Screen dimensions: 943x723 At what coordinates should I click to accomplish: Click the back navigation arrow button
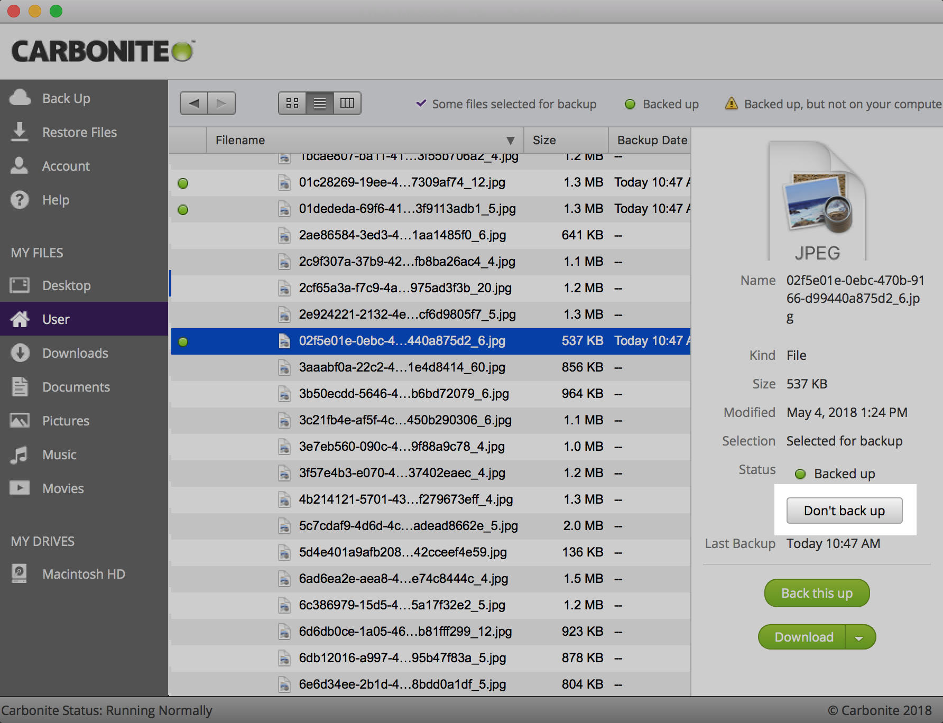click(194, 103)
